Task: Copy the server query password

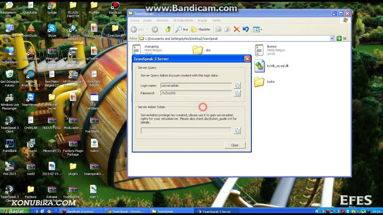Action: 237,93
